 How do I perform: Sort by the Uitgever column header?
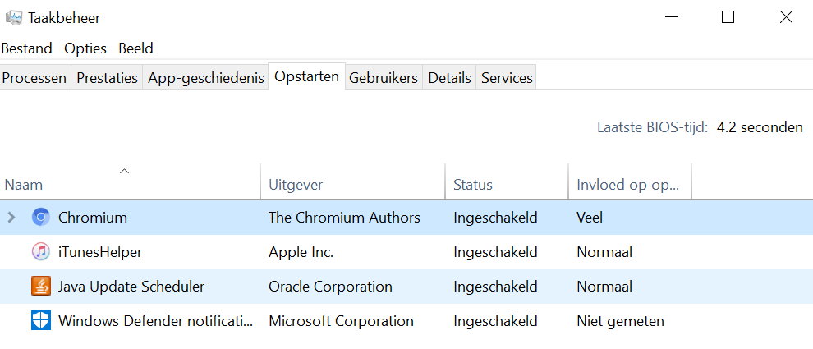coord(352,181)
